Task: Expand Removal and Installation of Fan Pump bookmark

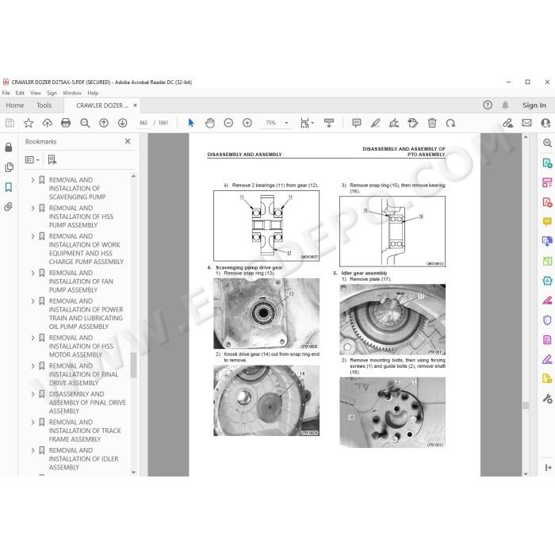Action: [x=33, y=274]
